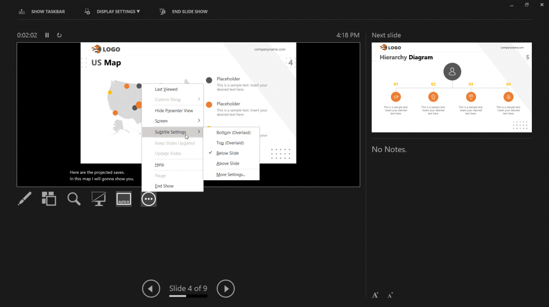Select Hide Presenter View
This screenshot has height=307, width=549.
tap(172, 110)
